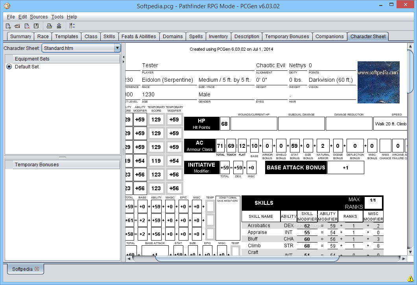Select the Default Set radio button
417x285 pixels.
point(9,67)
